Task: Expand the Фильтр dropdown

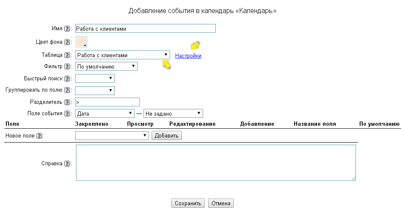Action: pyautogui.click(x=106, y=66)
